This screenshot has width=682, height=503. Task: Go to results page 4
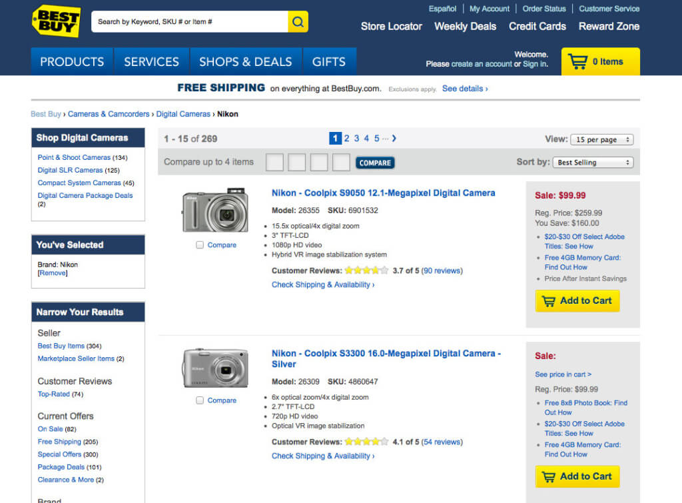coord(366,139)
